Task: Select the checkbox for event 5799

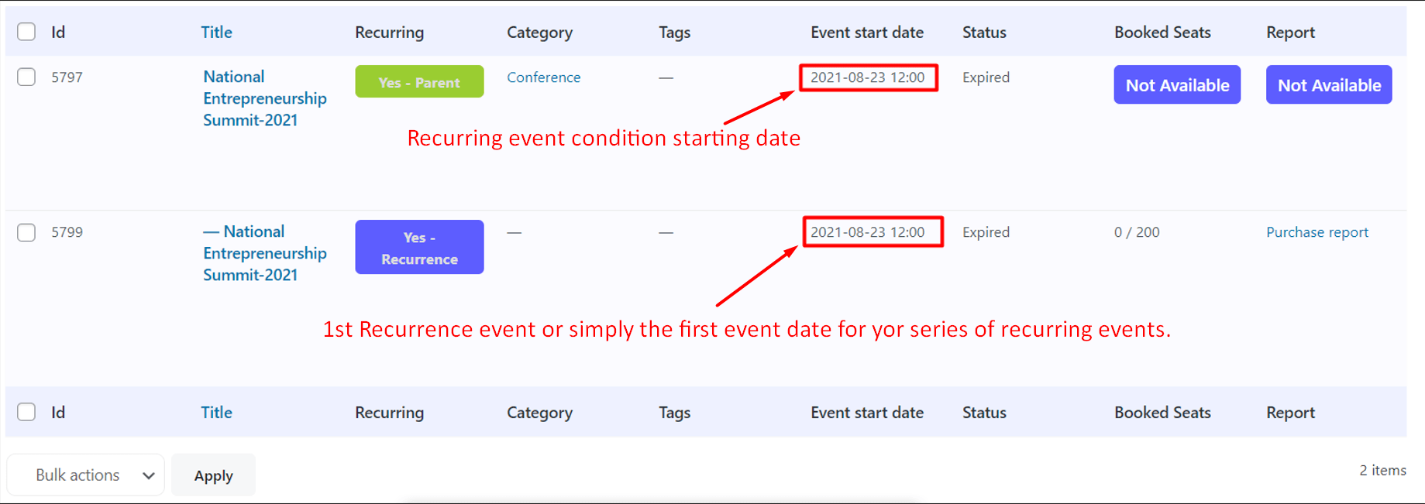Action: (x=26, y=231)
